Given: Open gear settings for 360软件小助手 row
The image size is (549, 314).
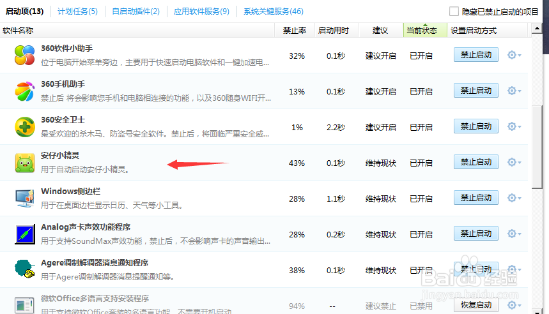Looking at the screenshot, I should click(x=514, y=55).
